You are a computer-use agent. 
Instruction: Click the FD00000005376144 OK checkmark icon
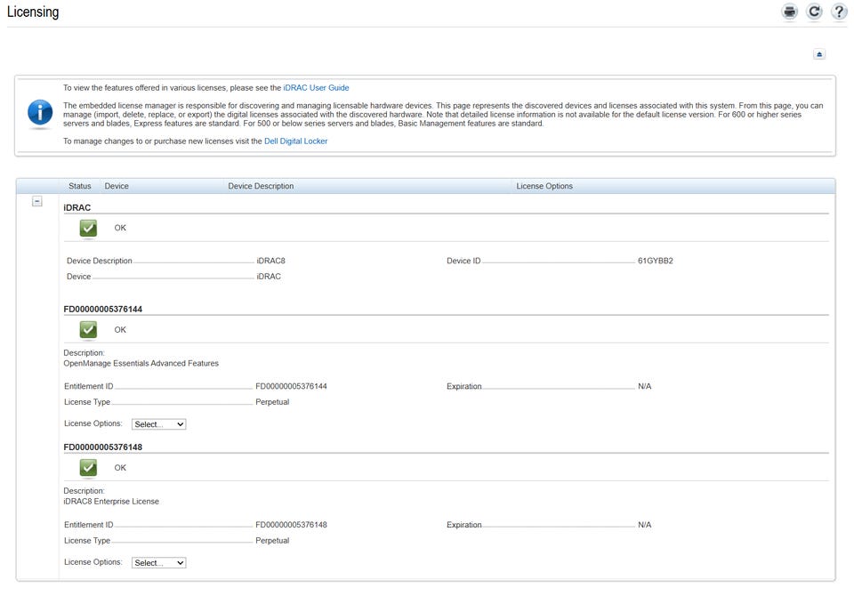(x=88, y=330)
